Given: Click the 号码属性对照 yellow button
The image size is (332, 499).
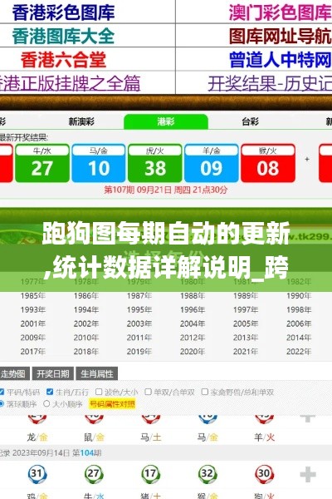Looking at the screenshot, I should click(112, 404).
